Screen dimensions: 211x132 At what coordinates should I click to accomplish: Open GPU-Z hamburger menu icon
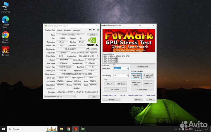pyautogui.click(x=98, y=30)
